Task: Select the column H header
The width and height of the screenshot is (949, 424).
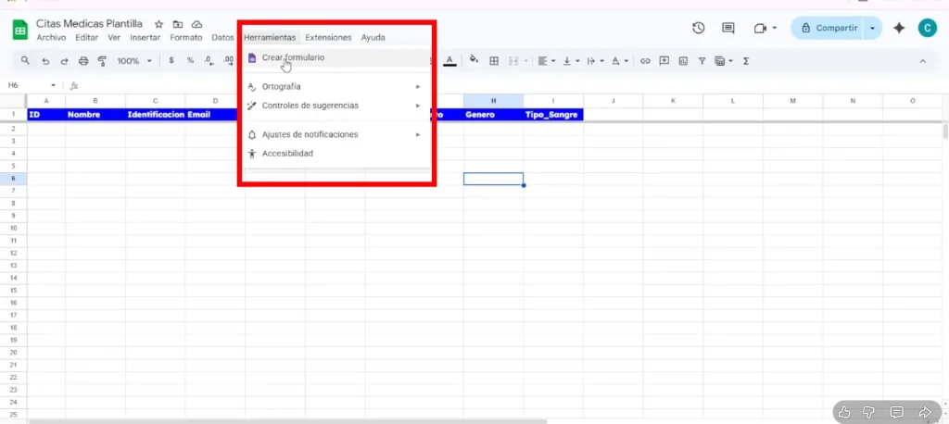Action: (493, 100)
